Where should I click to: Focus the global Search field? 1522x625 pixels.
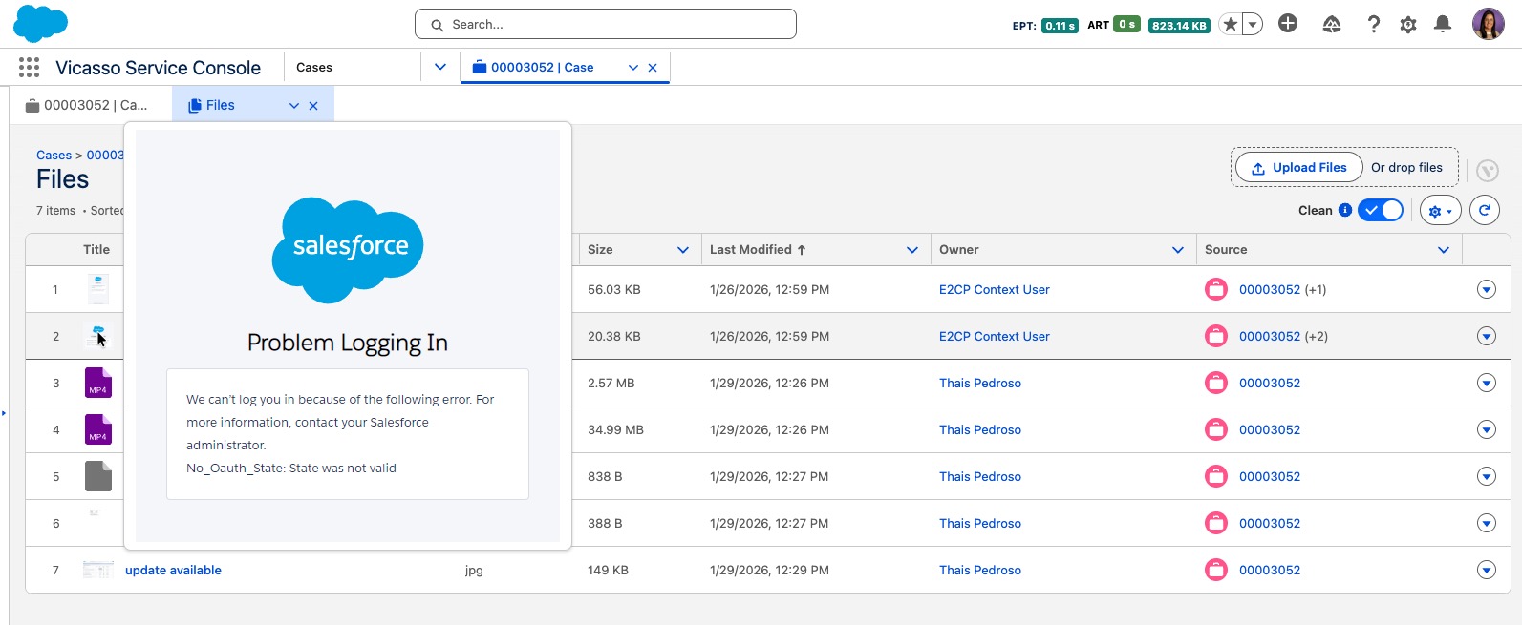click(x=606, y=24)
